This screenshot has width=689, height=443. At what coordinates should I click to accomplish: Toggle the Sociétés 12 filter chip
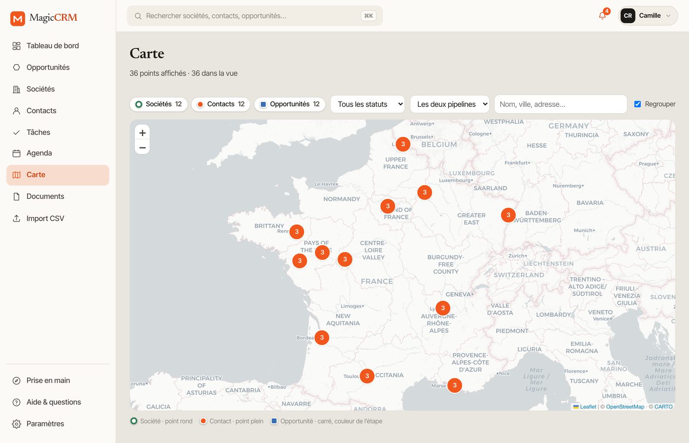158,104
